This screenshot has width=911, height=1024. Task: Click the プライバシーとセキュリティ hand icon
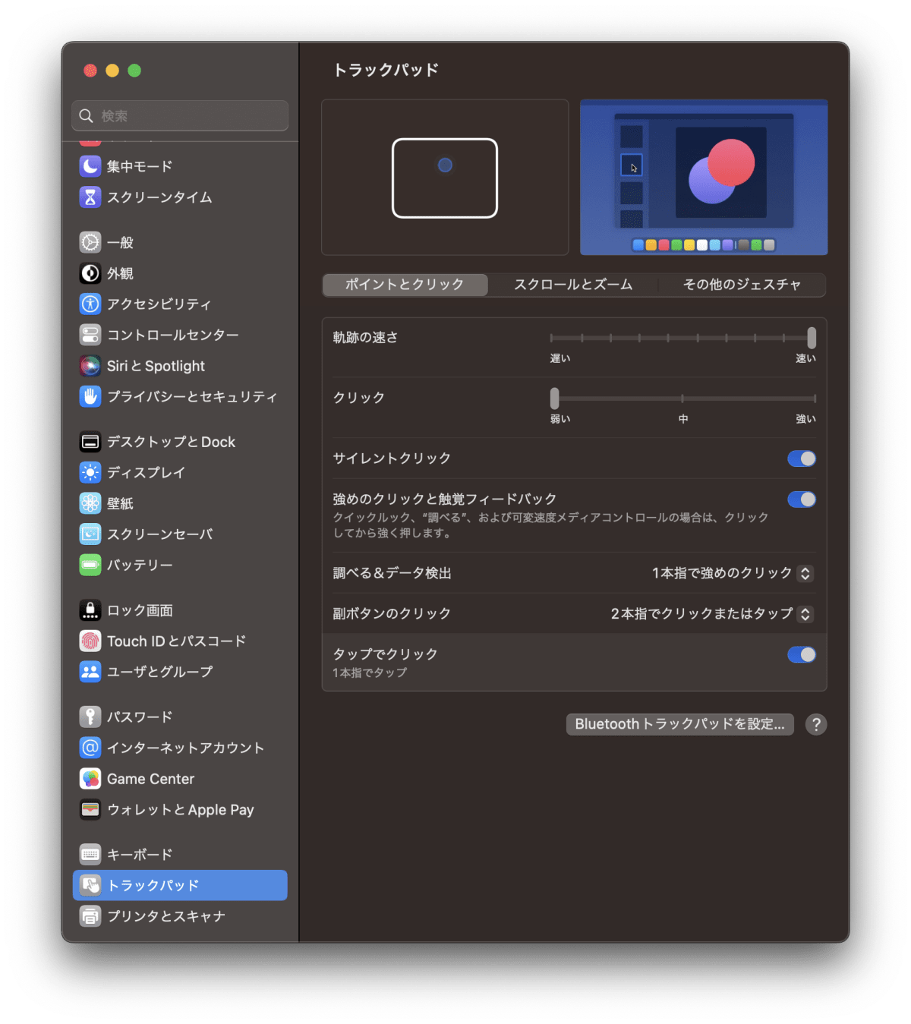click(x=90, y=396)
